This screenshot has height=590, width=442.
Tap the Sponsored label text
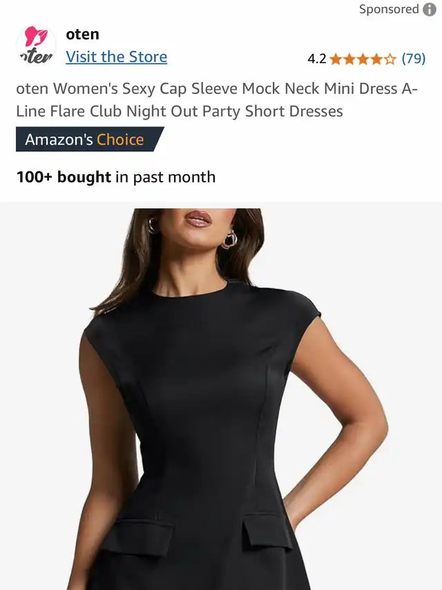click(x=389, y=10)
